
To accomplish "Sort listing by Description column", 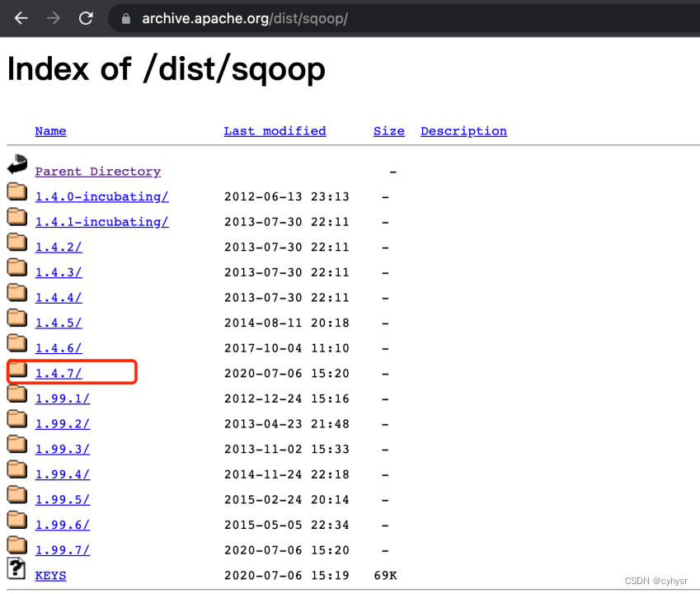I will 463,131.
